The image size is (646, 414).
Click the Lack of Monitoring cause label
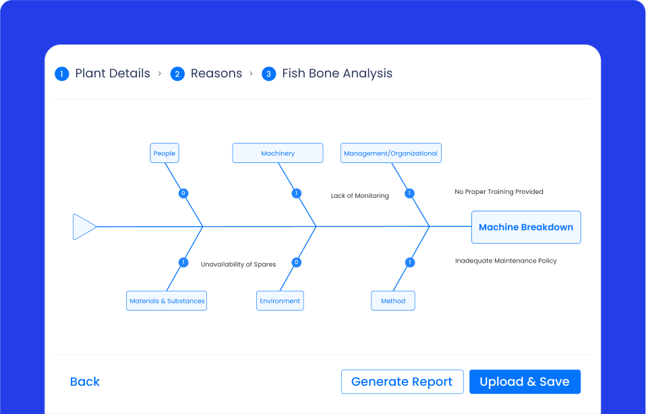coord(359,195)
